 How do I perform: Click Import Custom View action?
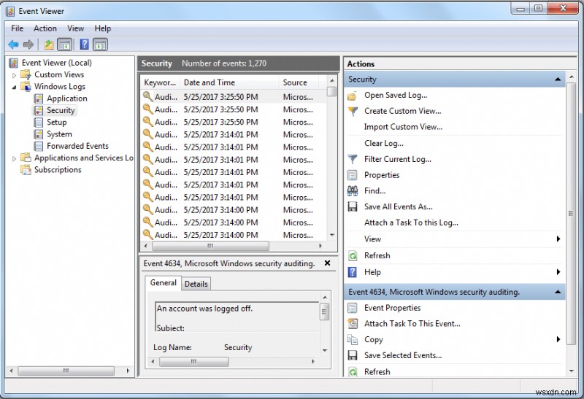pos(404,127)
